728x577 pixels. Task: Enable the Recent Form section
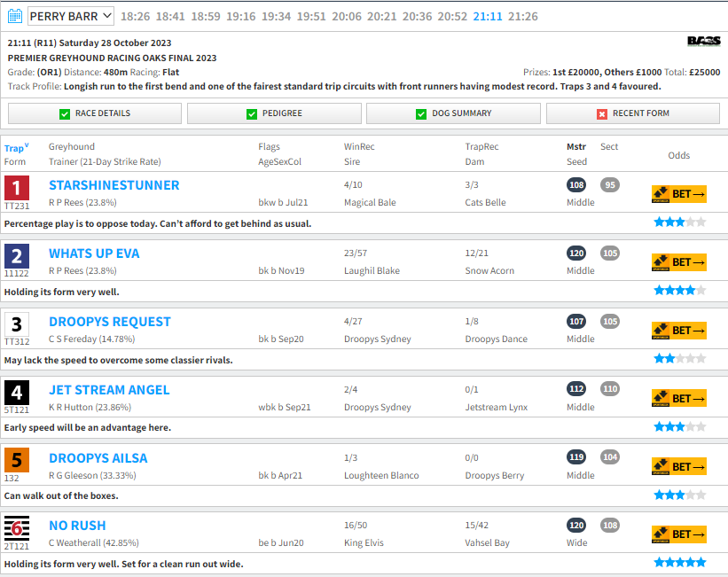(x=633, y=113)
